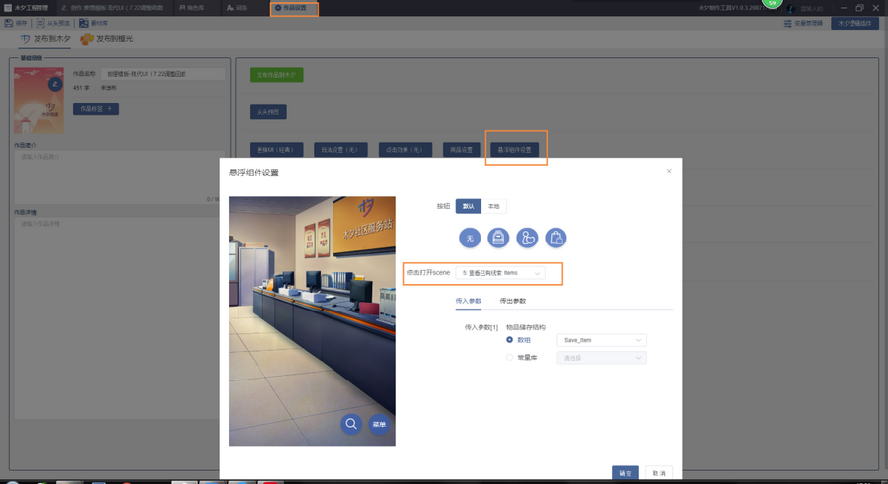
Task: Open the Save_Item dropdown
Action: [601, 340]
